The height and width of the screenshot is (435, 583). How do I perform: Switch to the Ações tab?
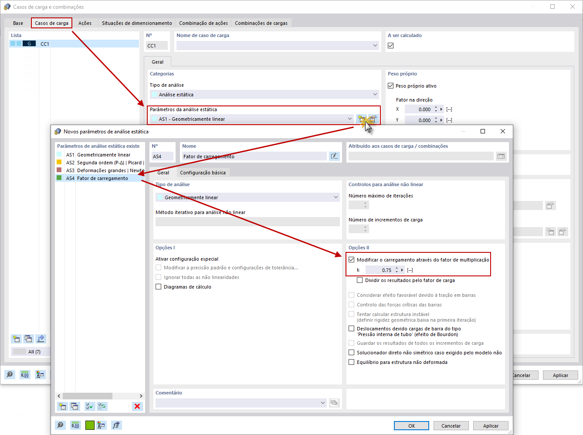coord(85,23)
